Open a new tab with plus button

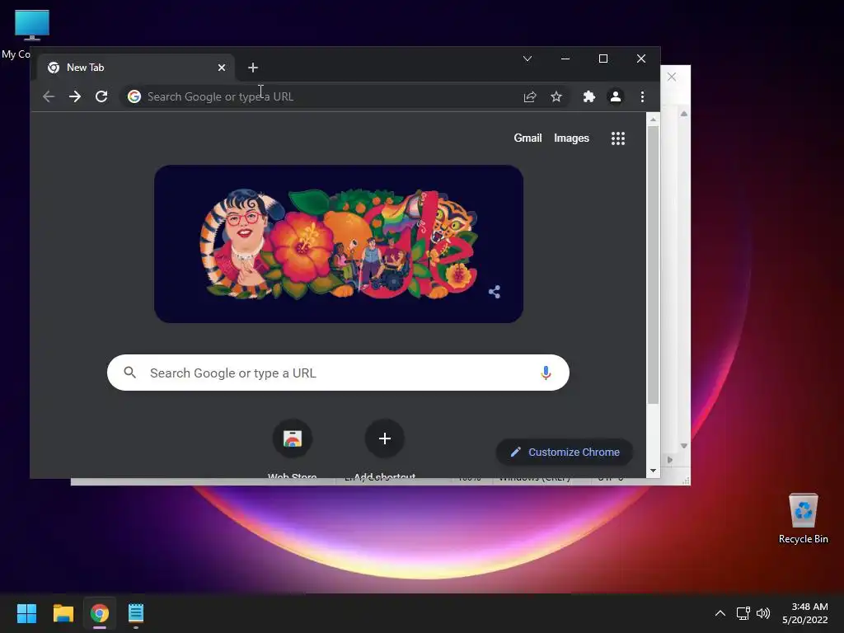click(253, 68)
